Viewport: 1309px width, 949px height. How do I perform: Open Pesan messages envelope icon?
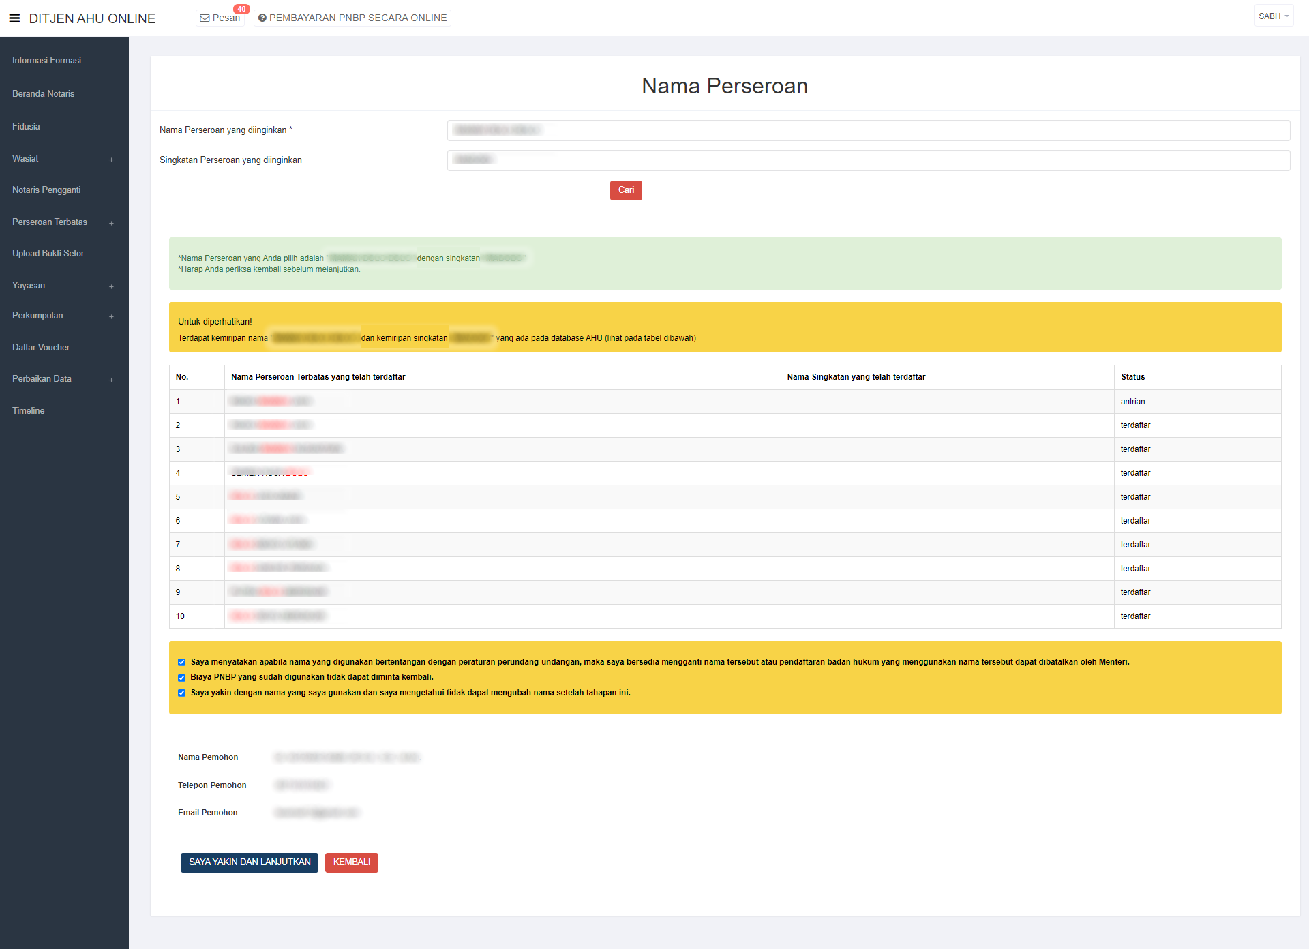pyautogui.click(x=205, y=18)
